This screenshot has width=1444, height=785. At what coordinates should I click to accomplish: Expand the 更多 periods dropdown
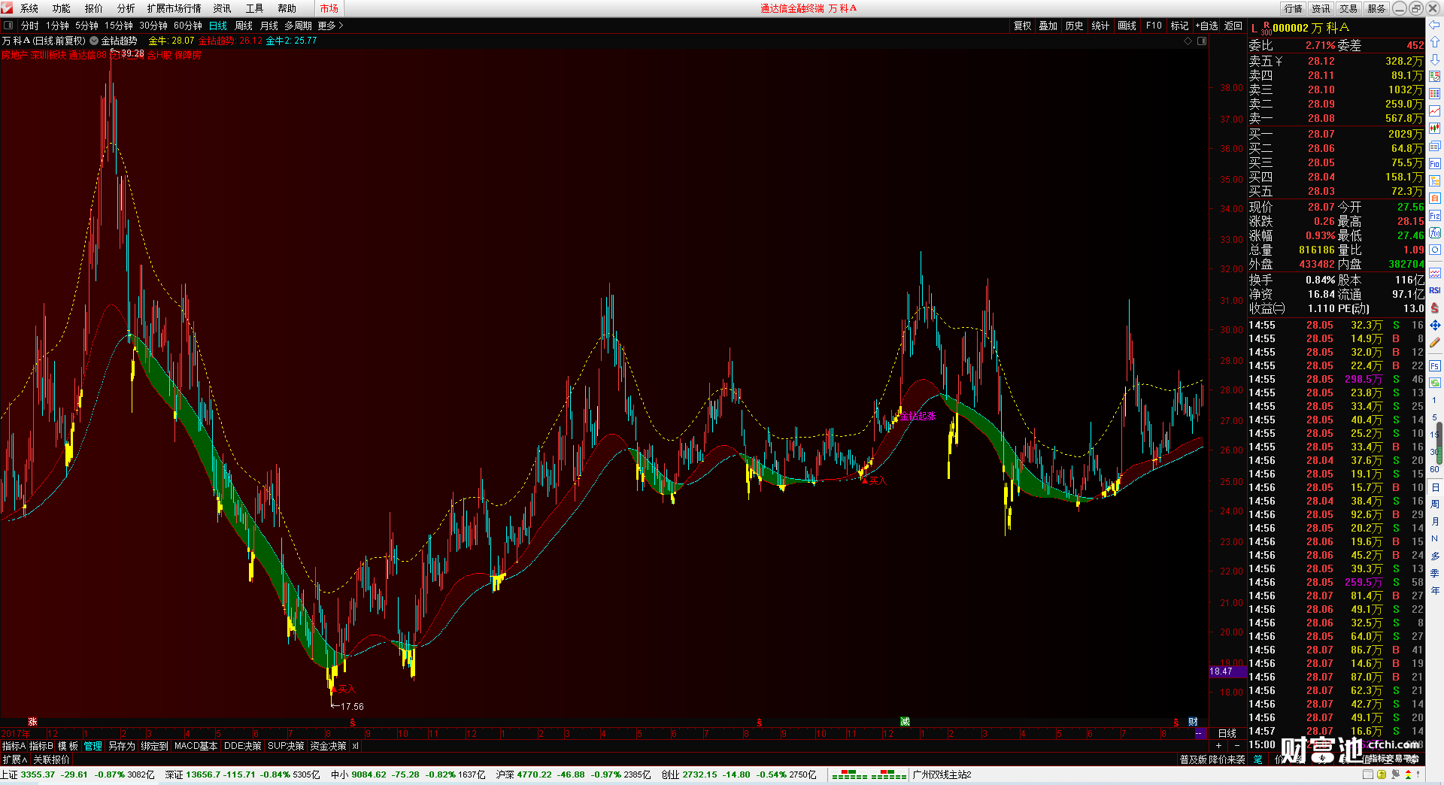(330, 26)
